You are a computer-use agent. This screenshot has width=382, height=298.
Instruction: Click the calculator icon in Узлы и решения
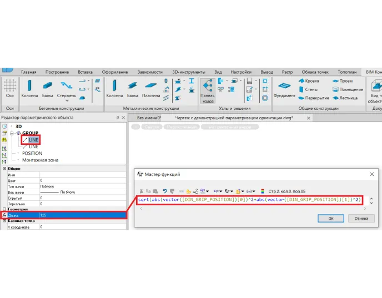click(x=231, y=89)
